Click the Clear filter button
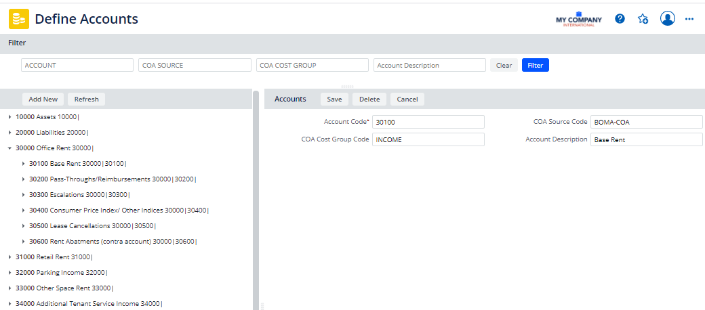This screenshot has height=310, width=705. (x=504, y=66)
